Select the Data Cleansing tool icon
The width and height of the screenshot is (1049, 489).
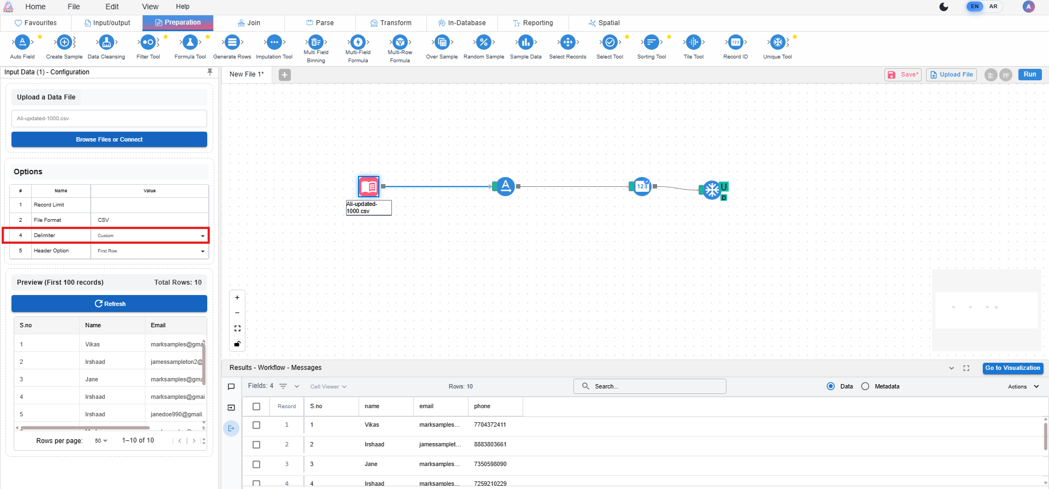point(107,43)
